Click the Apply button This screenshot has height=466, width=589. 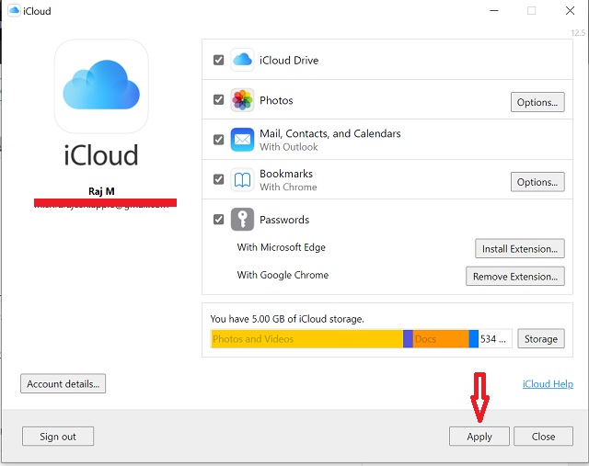(x=479, y=437)
